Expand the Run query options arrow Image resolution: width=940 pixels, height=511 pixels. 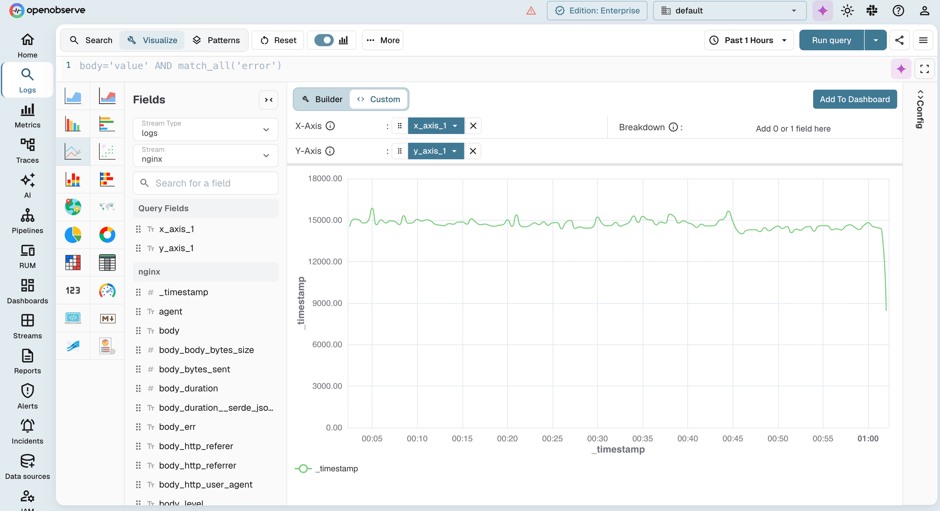click(875, 40)
